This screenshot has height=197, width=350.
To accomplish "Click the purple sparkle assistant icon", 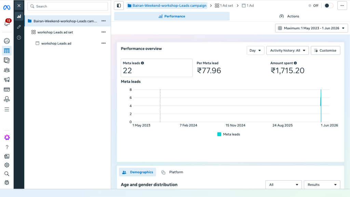I will tap(7, 137).
